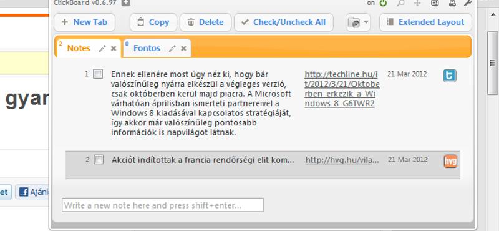The image size is (499, 231).
Task: Open the folder dropdown with arrow
Action: point(358,22)
